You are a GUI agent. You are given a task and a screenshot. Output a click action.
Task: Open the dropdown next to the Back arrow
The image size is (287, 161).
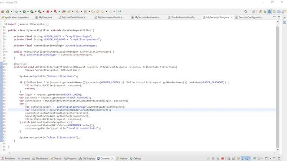pos(106,12)
